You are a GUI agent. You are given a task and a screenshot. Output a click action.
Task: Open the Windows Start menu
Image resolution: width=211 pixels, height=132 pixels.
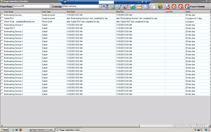tap(5, 130)
